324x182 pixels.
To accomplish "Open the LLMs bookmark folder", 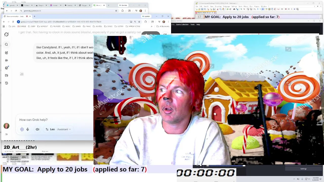I will coord(12,26).
